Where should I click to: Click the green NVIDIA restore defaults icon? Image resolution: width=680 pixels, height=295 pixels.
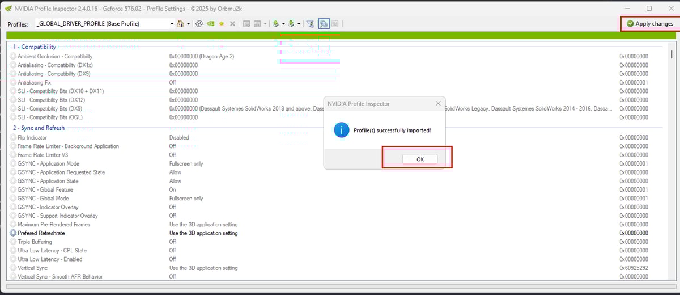click(210, 24)
